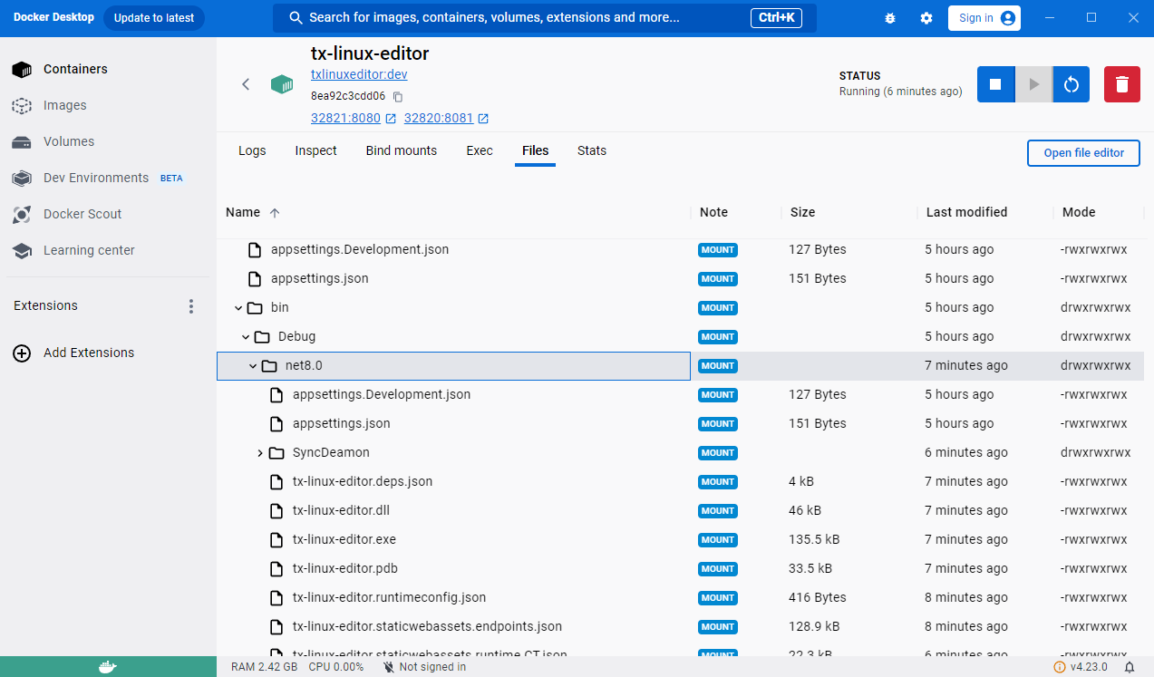This screenshot has width=1154, height=677.
Task: Open port link 32820:8081
Action: click(439, 119)
